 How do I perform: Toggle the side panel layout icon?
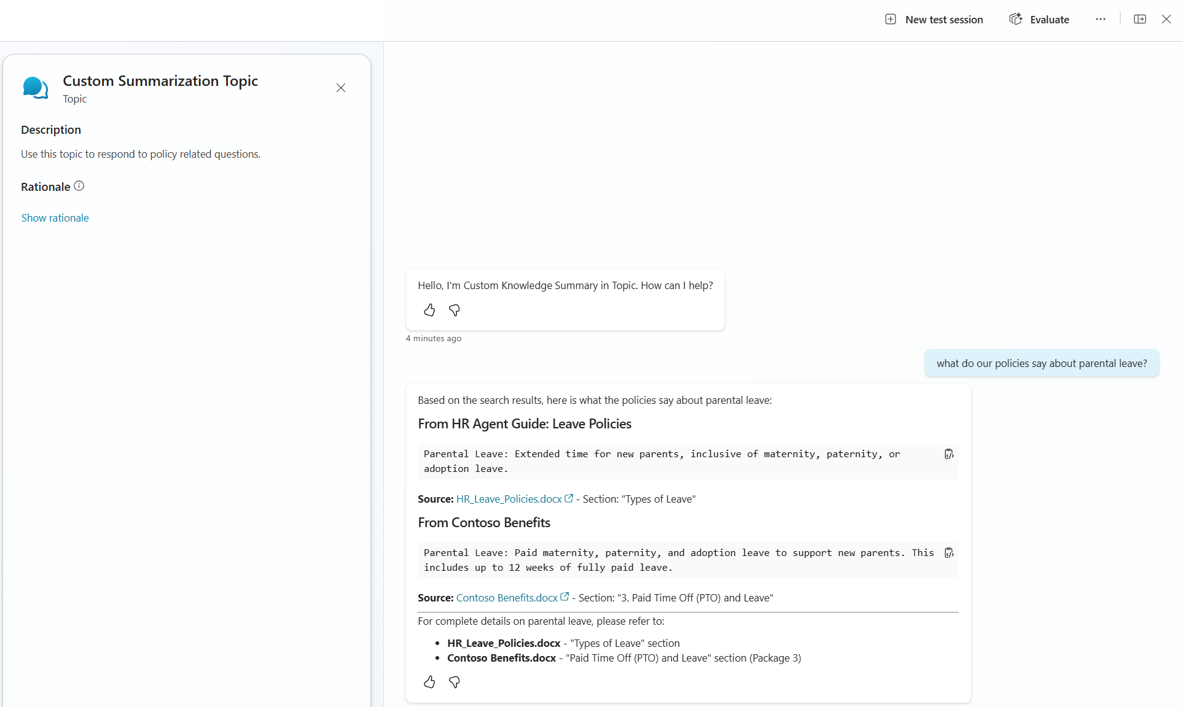[x=1140, y=20]
